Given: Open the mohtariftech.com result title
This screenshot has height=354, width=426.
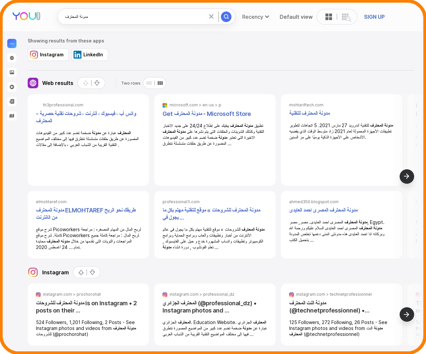Looking at the screenshot, I should (x=310, y=113).
